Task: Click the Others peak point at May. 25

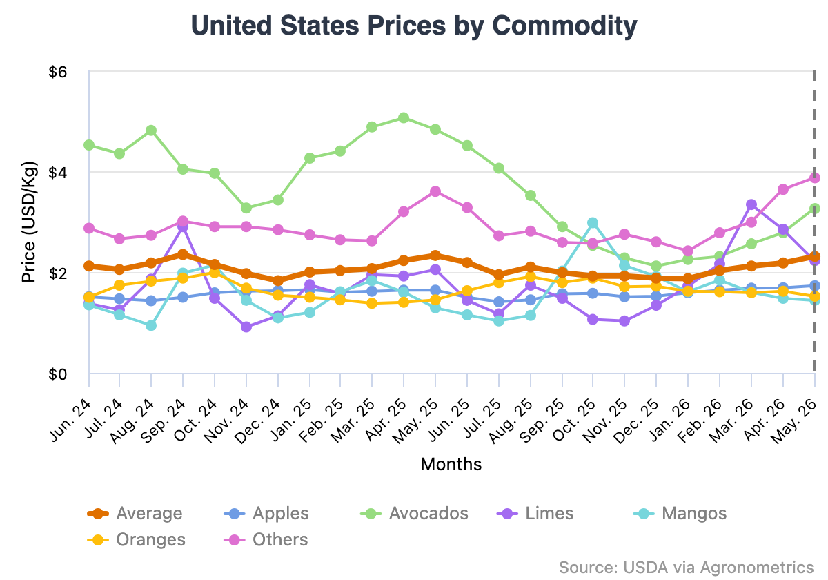Action: [435, 191]
